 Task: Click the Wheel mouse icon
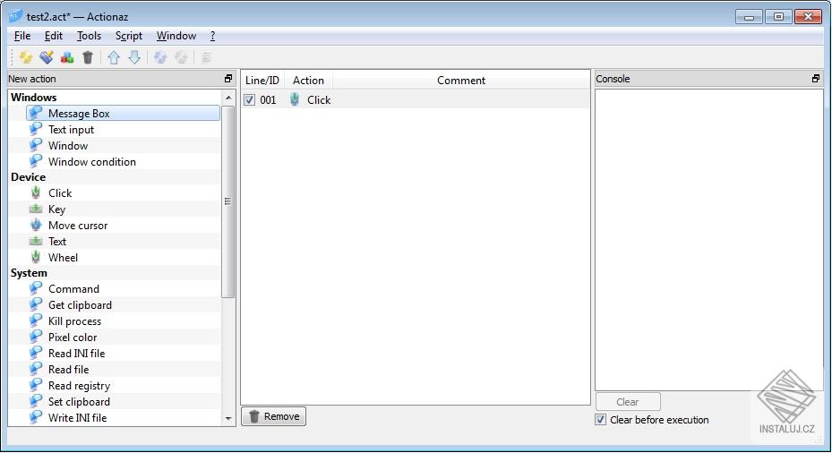tap(36, 257)
